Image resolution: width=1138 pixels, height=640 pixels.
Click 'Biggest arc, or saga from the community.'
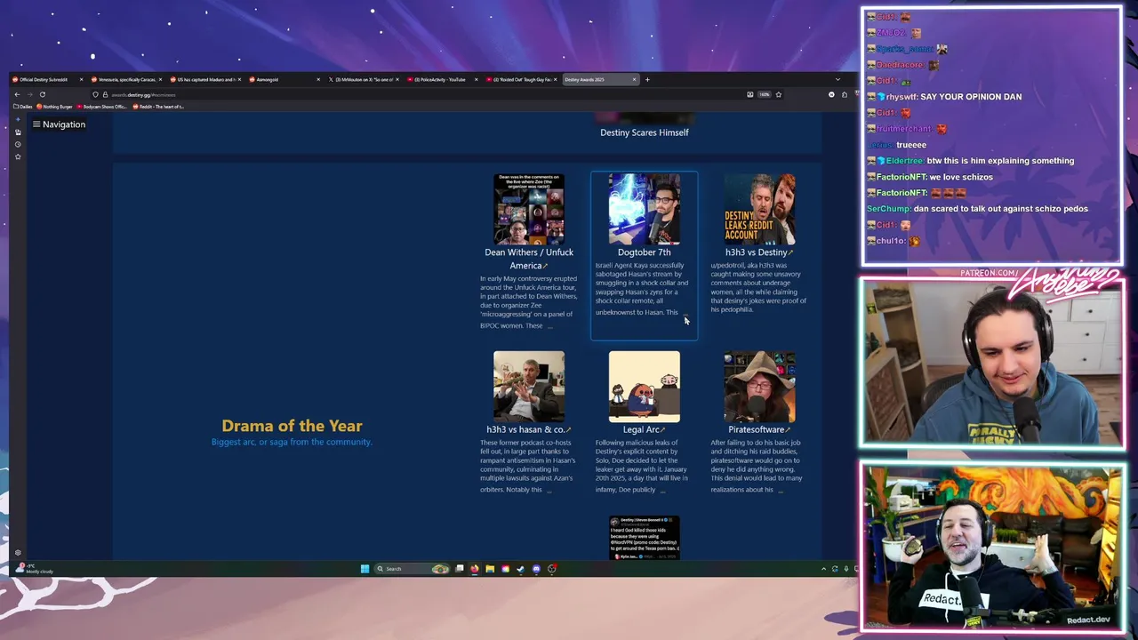(x=292, y=442)
